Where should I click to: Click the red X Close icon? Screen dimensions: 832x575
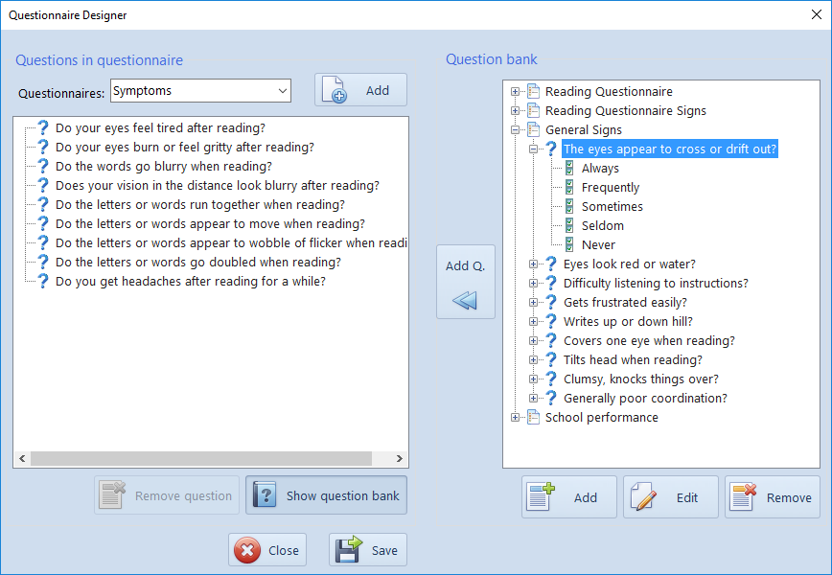[248, 550]
